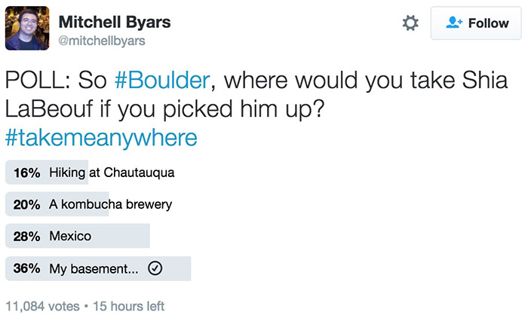
Task: Choose the "A kombucha brewery" poll option
Action: (x=110, y=204)
